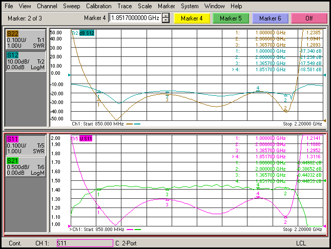331x249 pixels.
Task: Select the S22 trace status box
Action: [26, 39]
